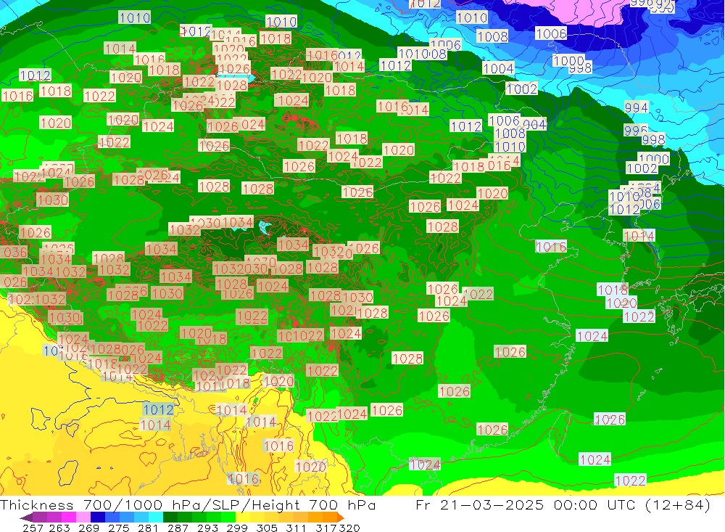Select the dark navy blue legend swatch

tap(98, 517)
